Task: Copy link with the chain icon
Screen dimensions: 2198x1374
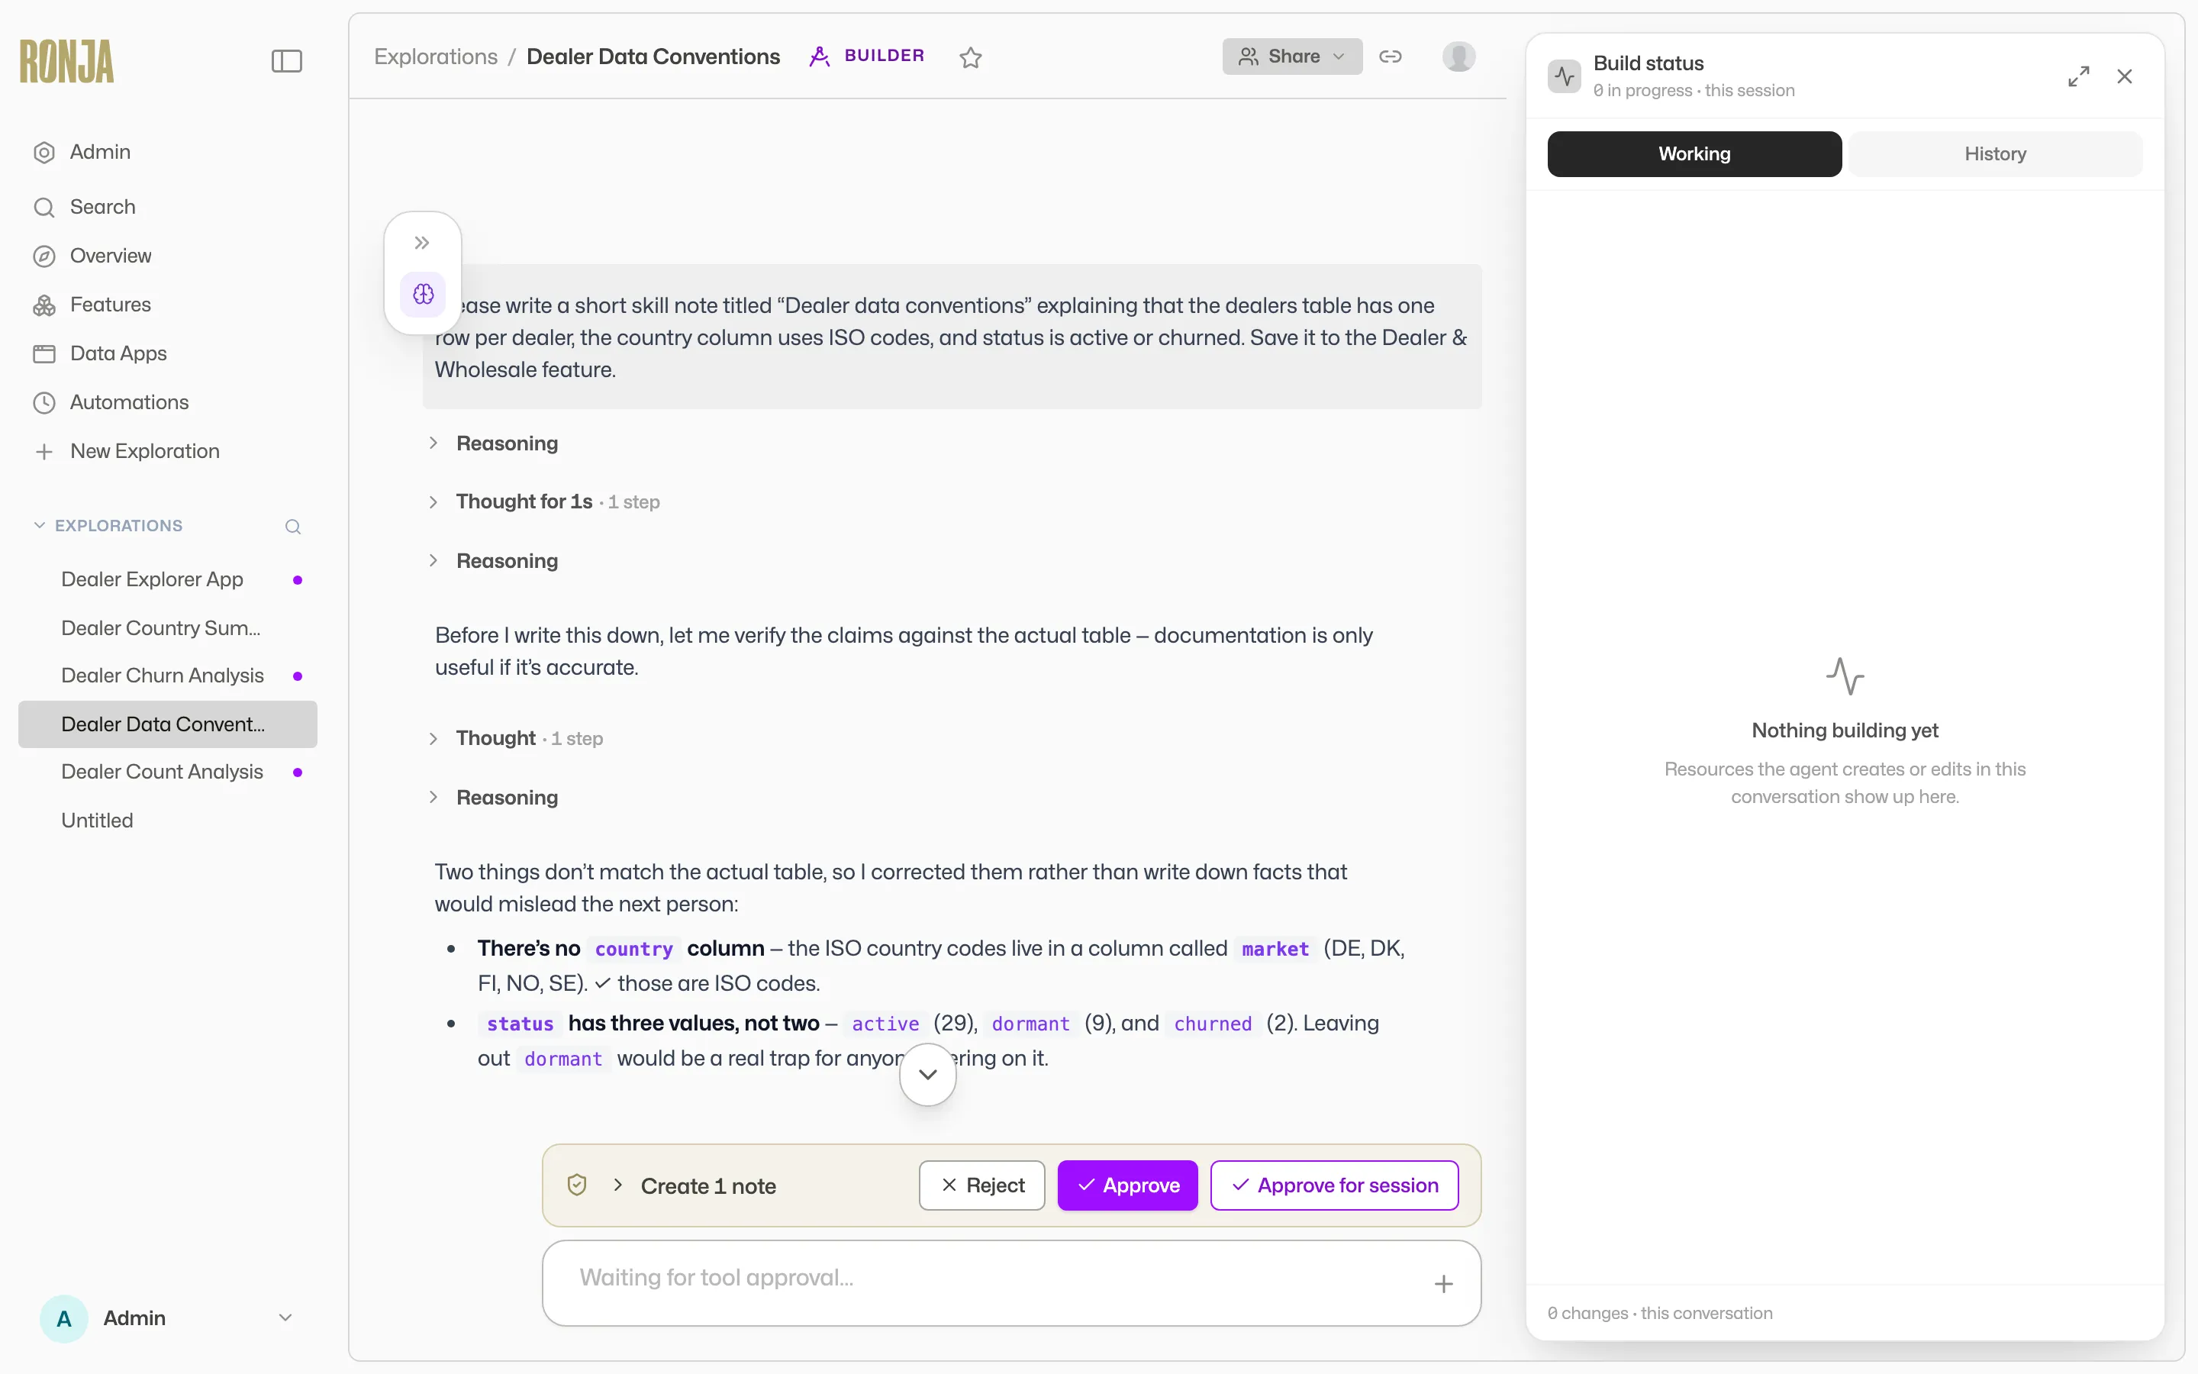Action: click(x=1391, y=56)
